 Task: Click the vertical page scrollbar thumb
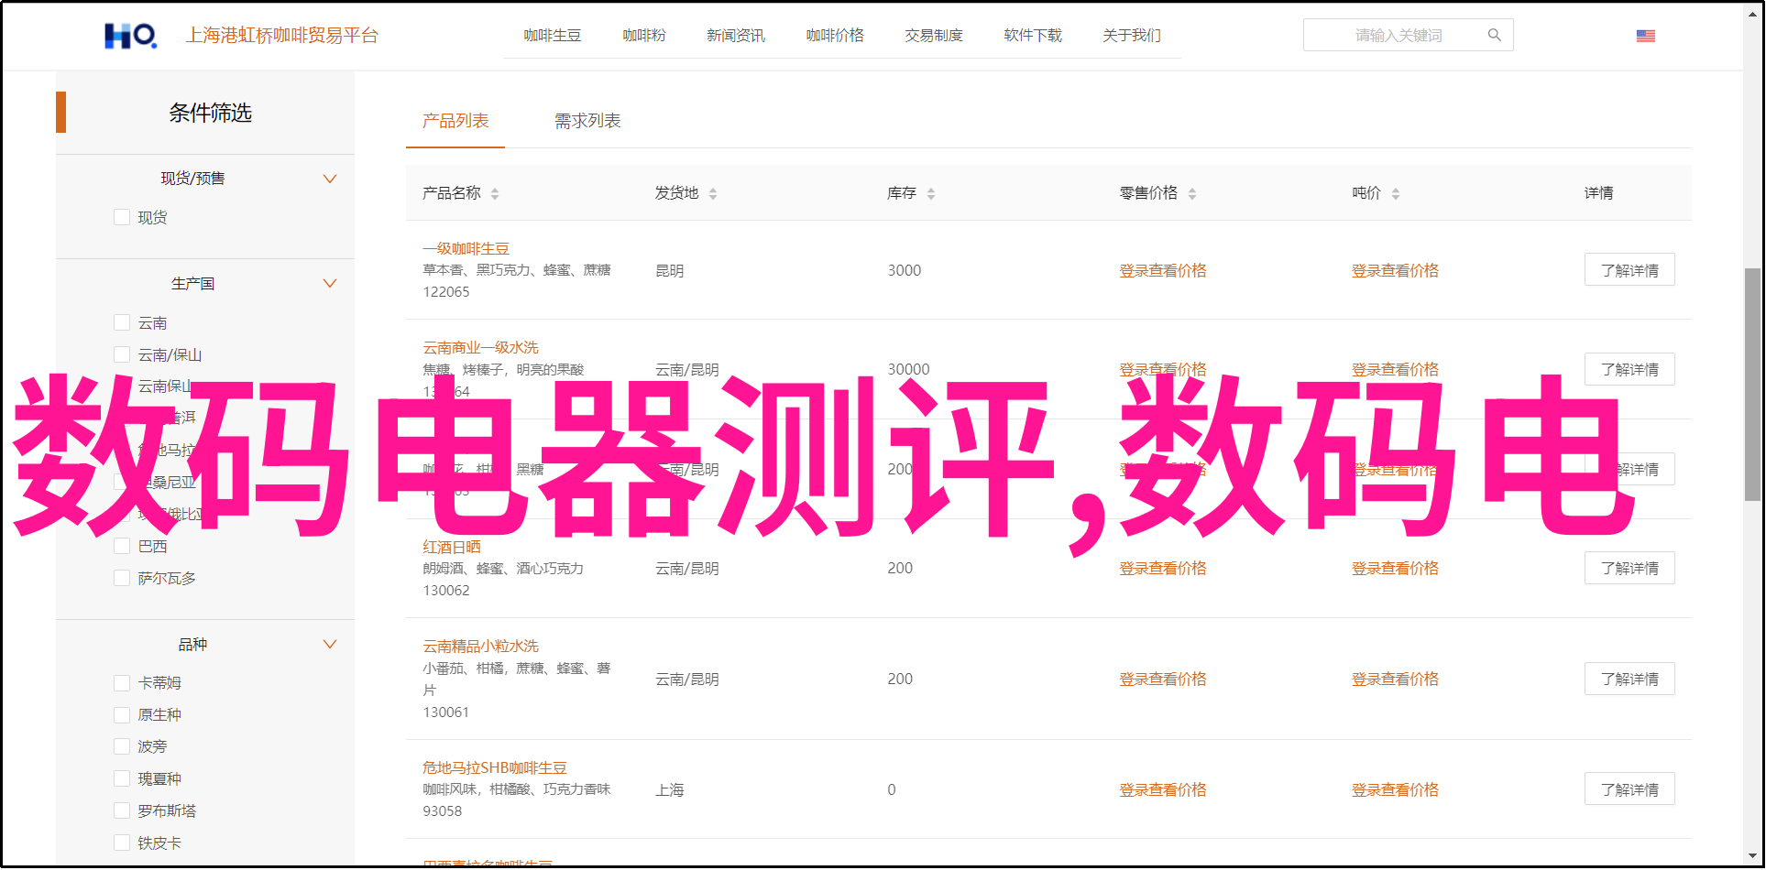[1752, 385]
